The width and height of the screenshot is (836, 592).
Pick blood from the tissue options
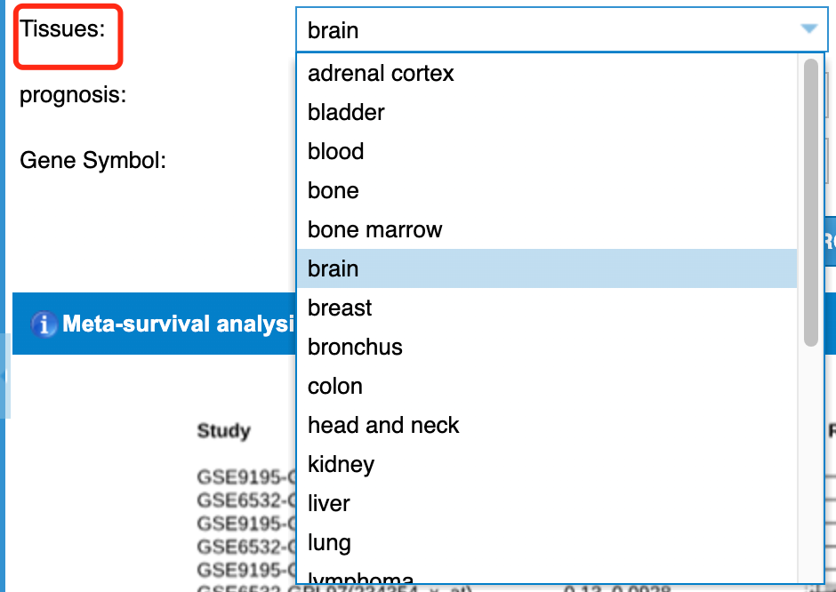pyautogui.click(x=546, y=151)
